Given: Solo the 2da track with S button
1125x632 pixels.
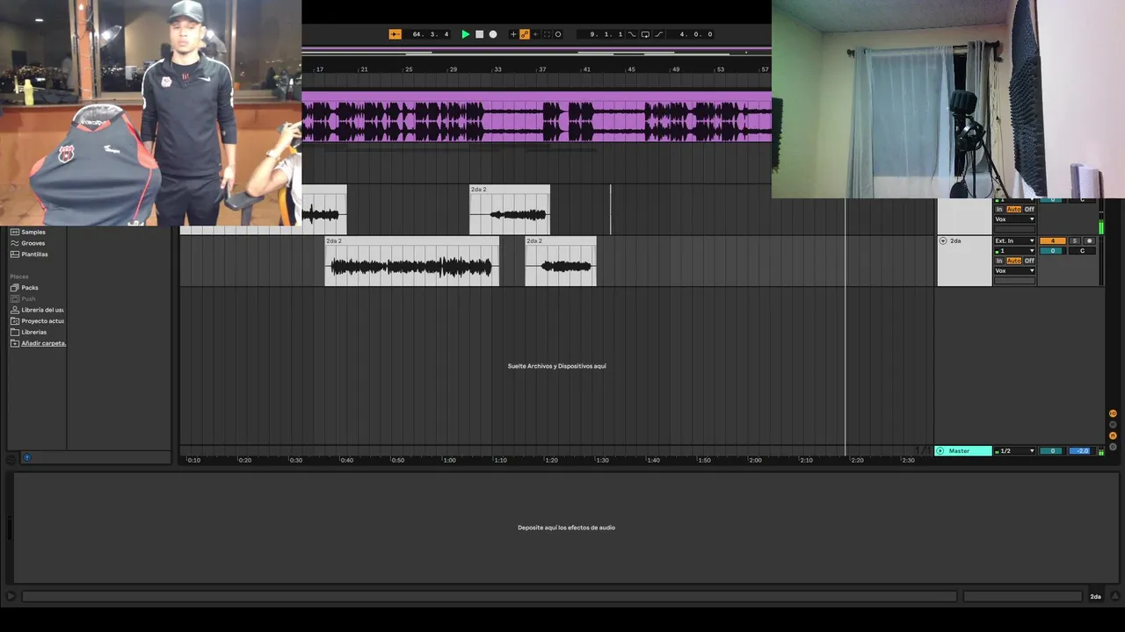Looking at the screenshot, I should coord(1074,241).
